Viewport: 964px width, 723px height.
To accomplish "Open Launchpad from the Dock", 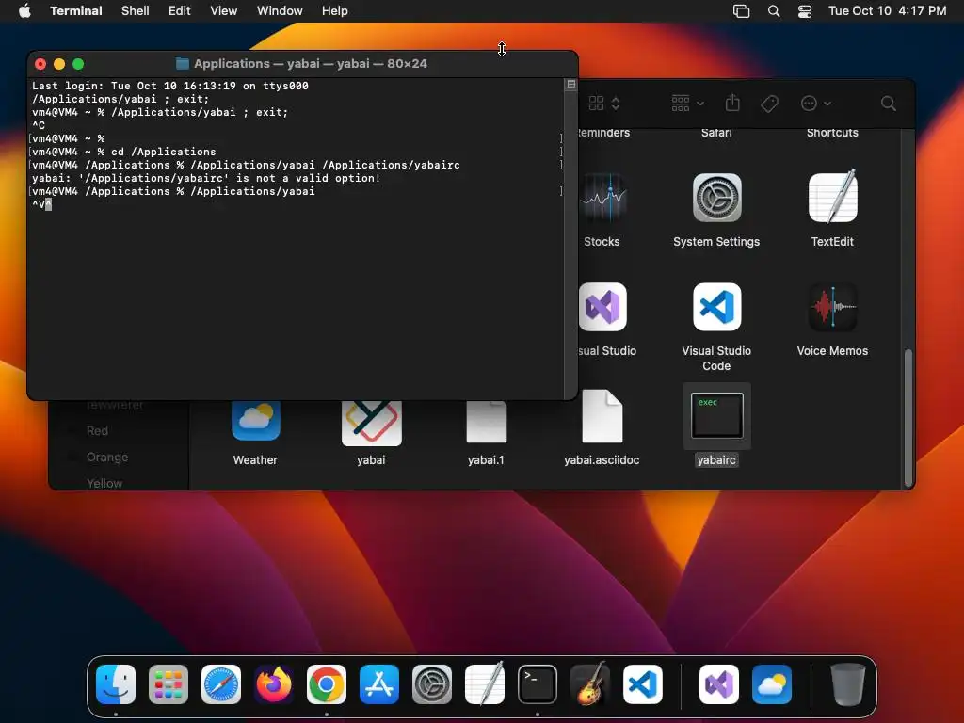I will (169, 684).
